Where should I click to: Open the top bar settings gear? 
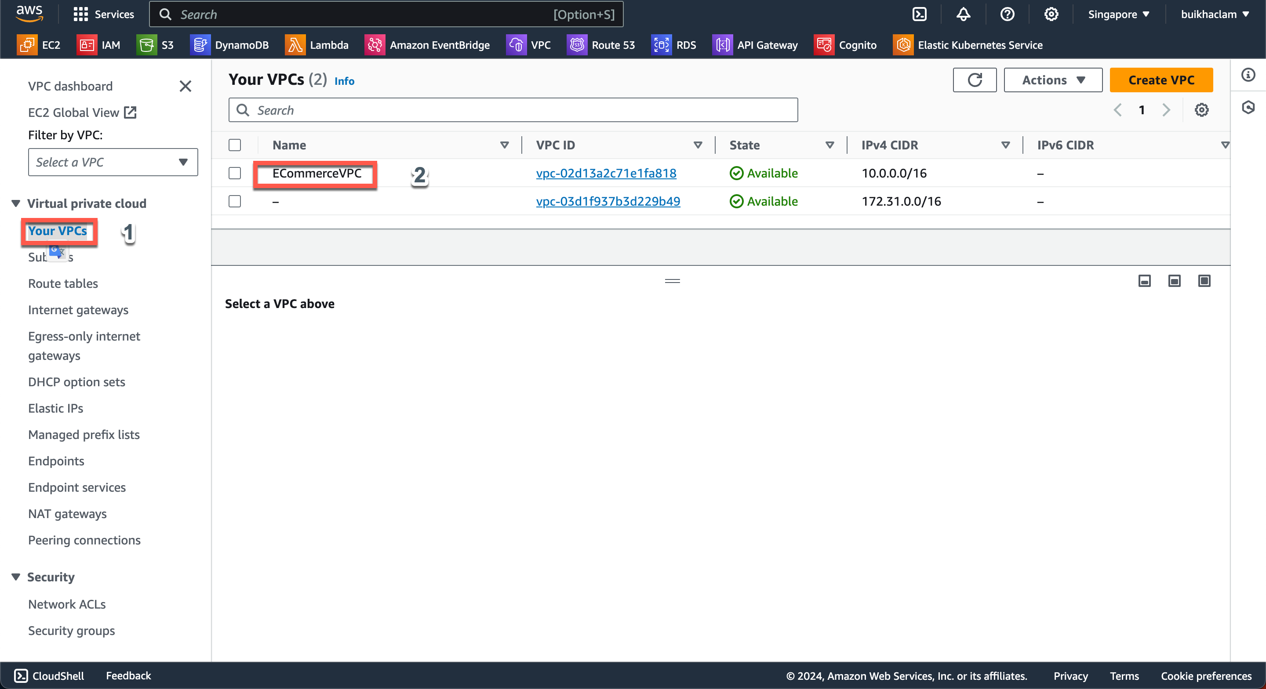tap(1051, 14)
